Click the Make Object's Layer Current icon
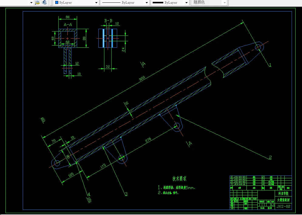The height and width of the screenshot is (215, 302). pyautogui.click(x=37, y=2)
